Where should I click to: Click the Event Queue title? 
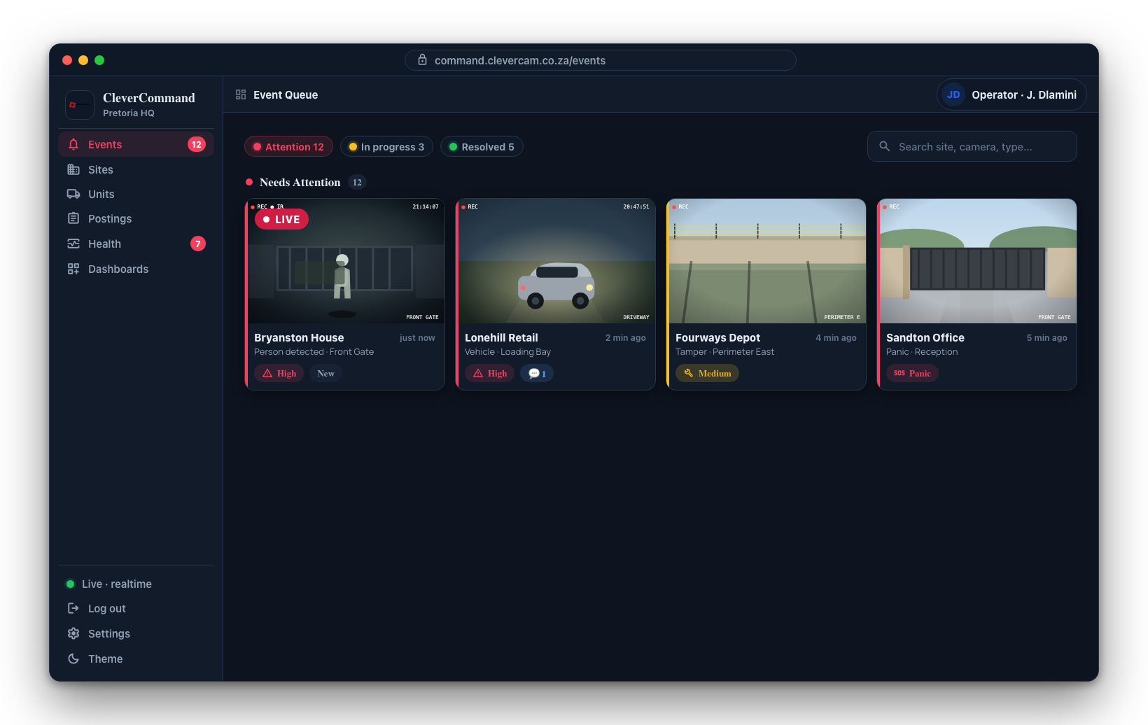click(286, 94)
